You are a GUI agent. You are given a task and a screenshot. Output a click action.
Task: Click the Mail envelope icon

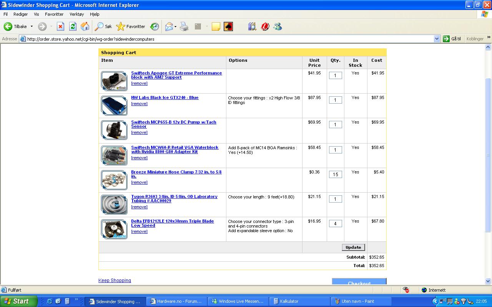pos(169,26)
